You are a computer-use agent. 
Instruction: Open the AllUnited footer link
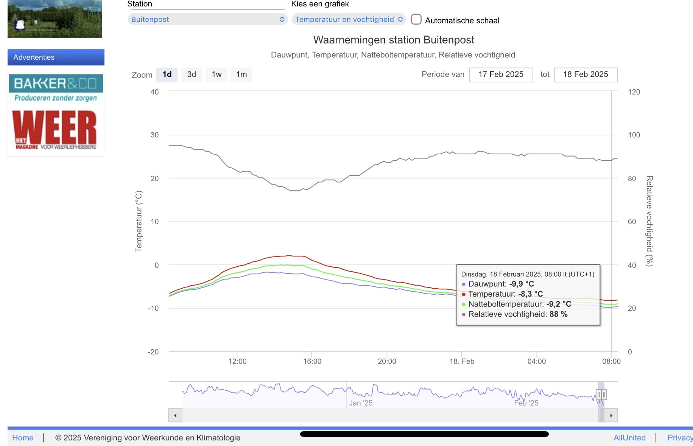[x=629, y=438]
